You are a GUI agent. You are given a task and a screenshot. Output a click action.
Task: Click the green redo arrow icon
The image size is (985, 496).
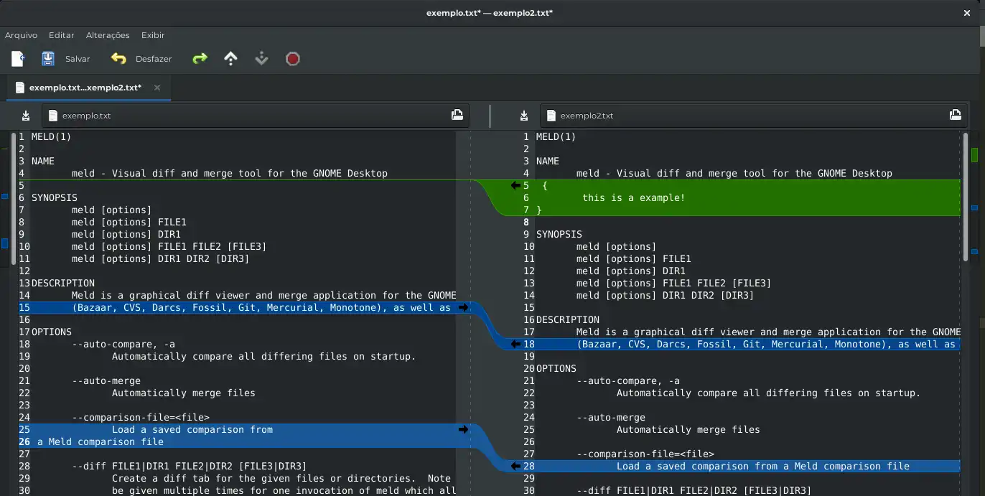click(200, 59)
